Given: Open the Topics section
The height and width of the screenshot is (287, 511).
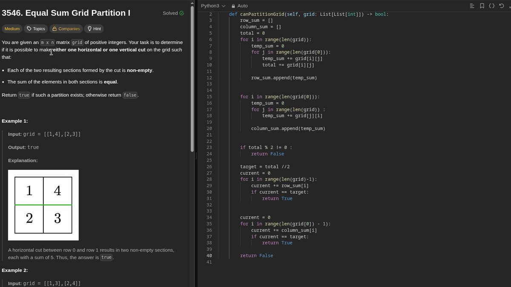Looking at the screenshot, I should [x=35, y=29].
